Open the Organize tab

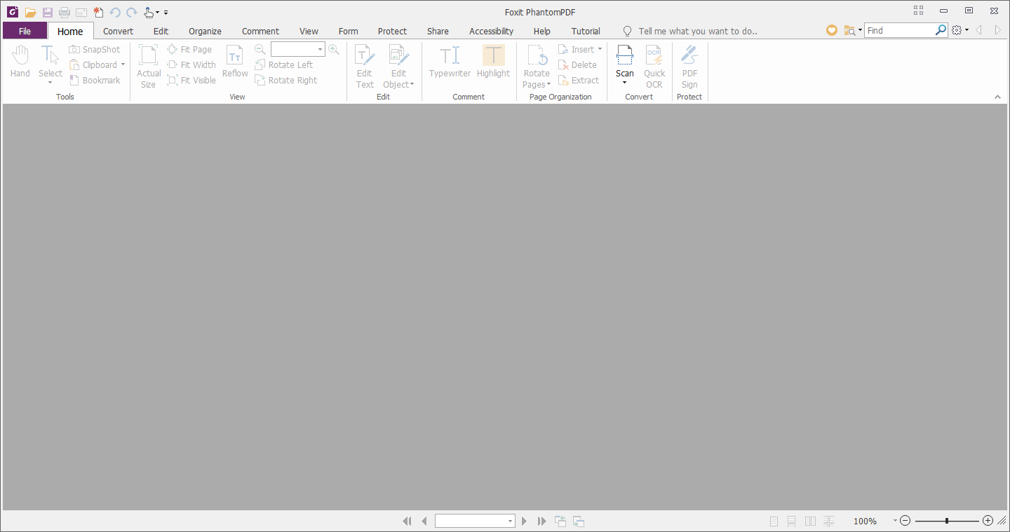tap(205, 31)
